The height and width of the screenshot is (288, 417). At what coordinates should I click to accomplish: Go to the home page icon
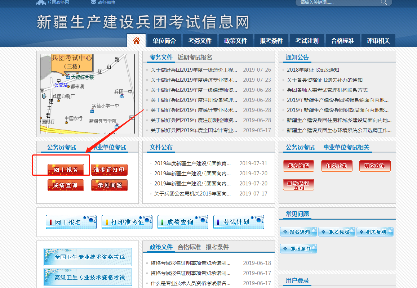click(137, 41)
